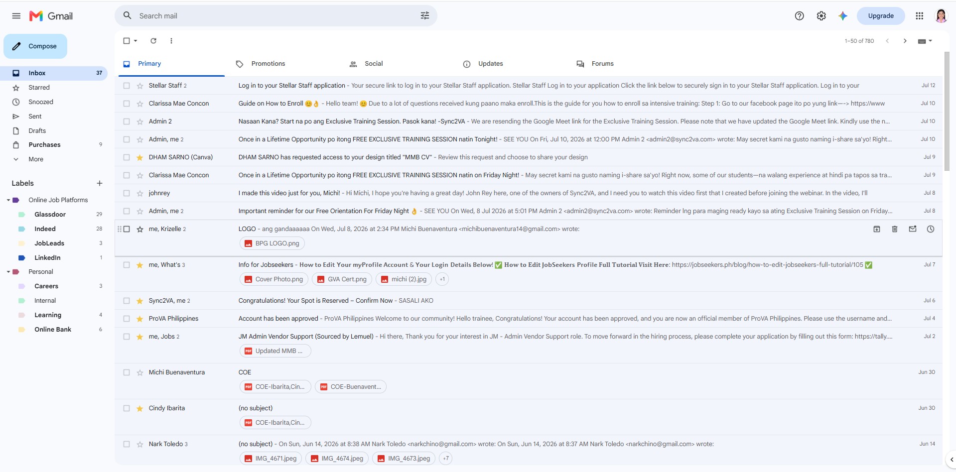Star the Stellar Staff email
This screenshot has width=956, height=472.
point(140,86)
